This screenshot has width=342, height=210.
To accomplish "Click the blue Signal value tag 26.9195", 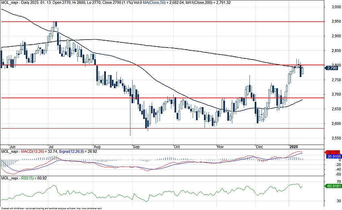I will tap(334, 156).
